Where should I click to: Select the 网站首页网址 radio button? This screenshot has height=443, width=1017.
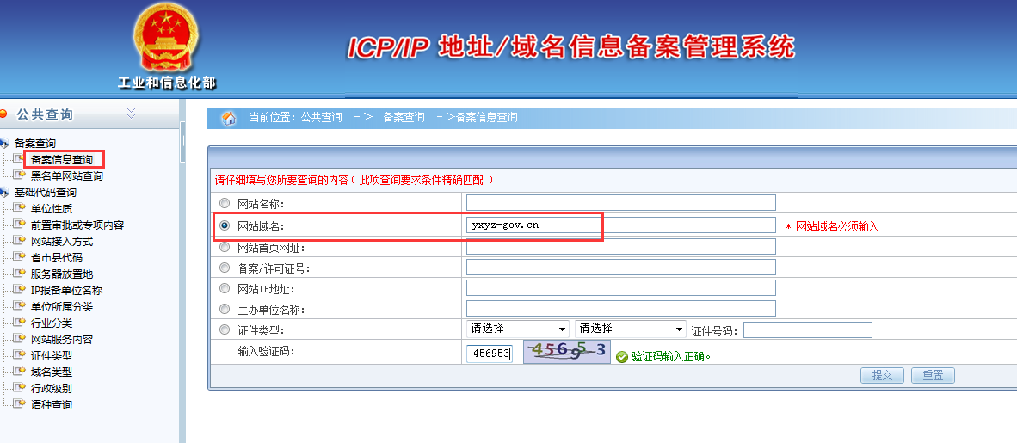225,248
